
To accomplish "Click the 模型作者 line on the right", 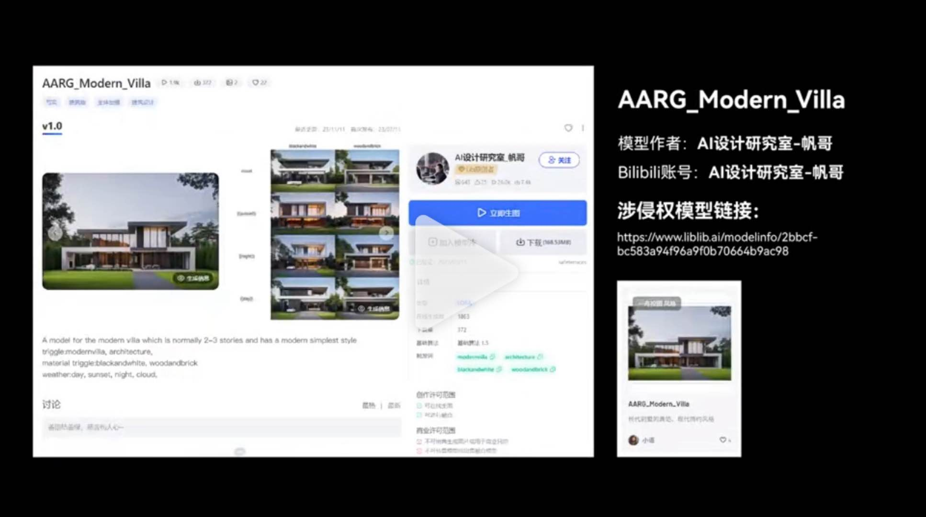I will coord(725,143).
